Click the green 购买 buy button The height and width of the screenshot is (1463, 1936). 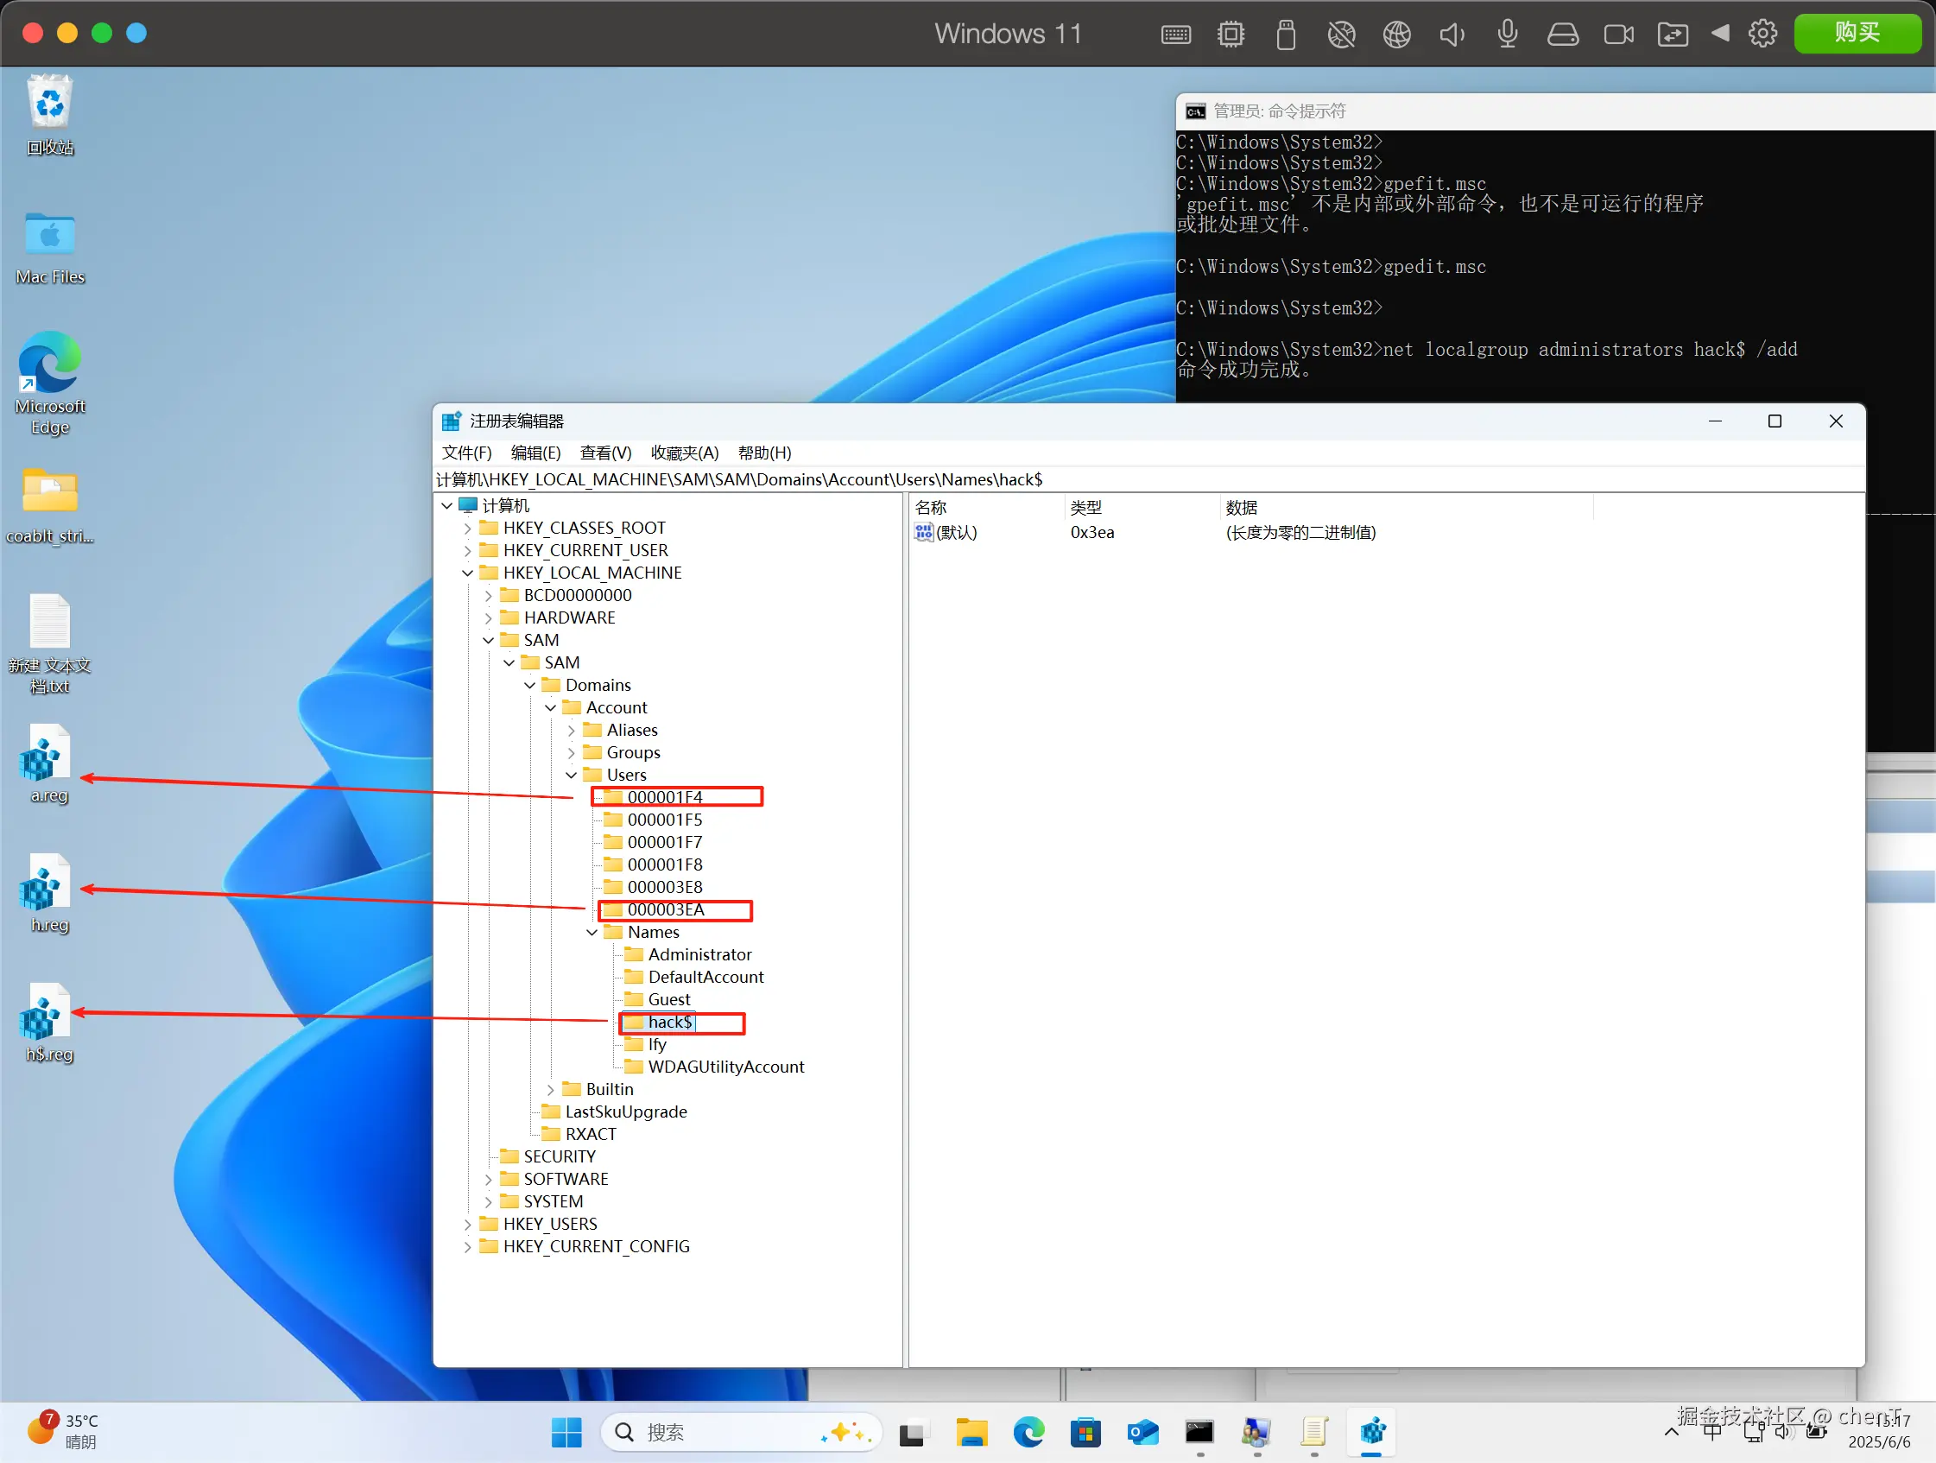pyautogui.click(x=1857, y=34)
